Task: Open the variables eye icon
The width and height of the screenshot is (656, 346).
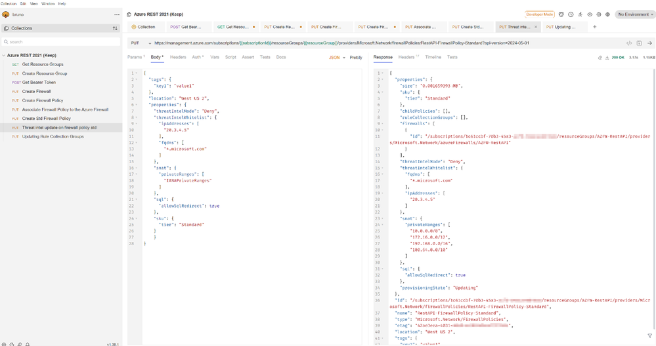Action: click(x=590, y=14)
